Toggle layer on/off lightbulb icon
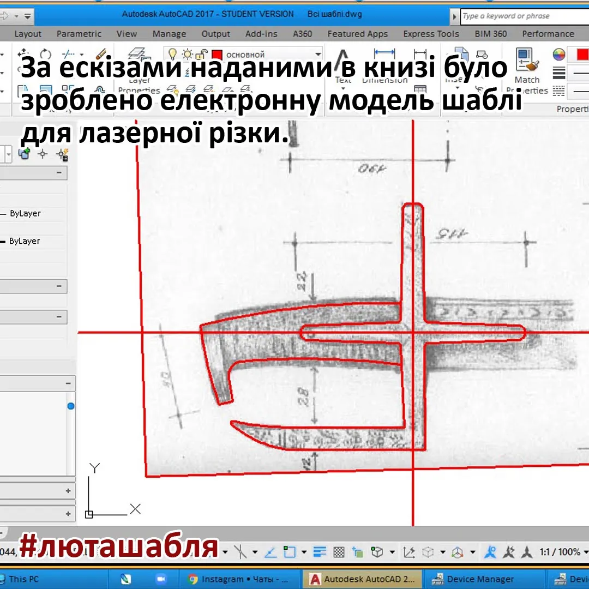589x589 pixels. [172, 54]
